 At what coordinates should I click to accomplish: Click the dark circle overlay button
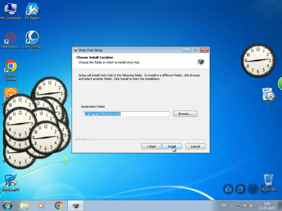tap(253, 189)
